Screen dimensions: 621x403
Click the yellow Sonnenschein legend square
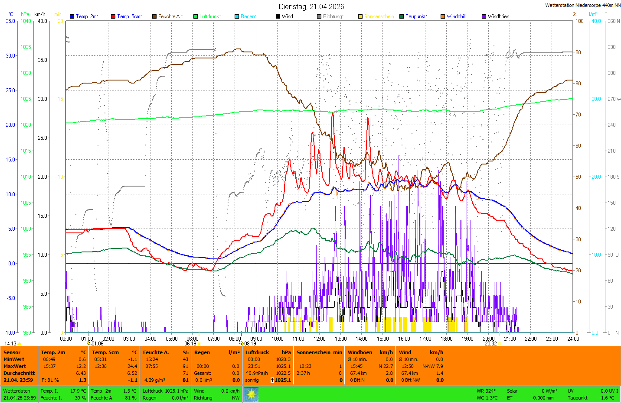coord(360,16)
